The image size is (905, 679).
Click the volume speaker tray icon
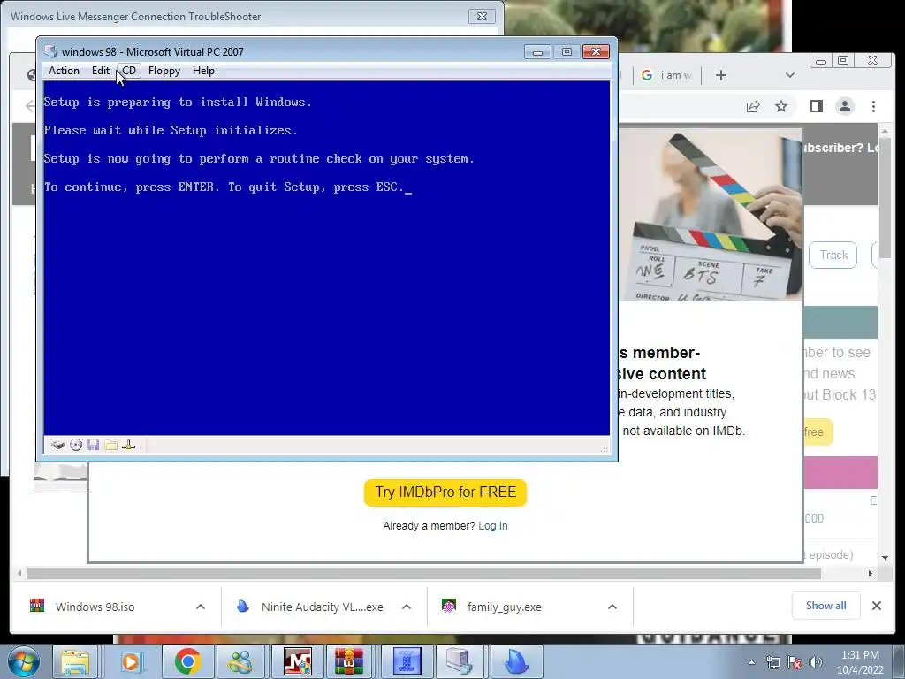816,662
